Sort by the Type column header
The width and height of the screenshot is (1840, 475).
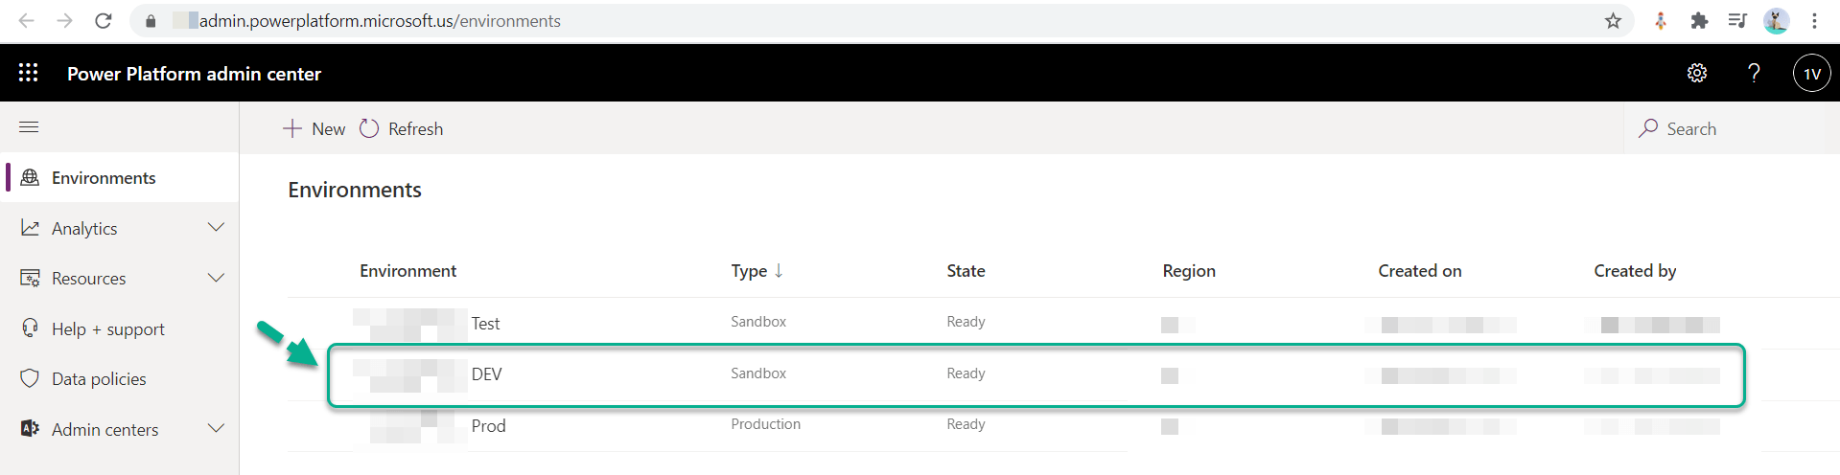point(750,271)
